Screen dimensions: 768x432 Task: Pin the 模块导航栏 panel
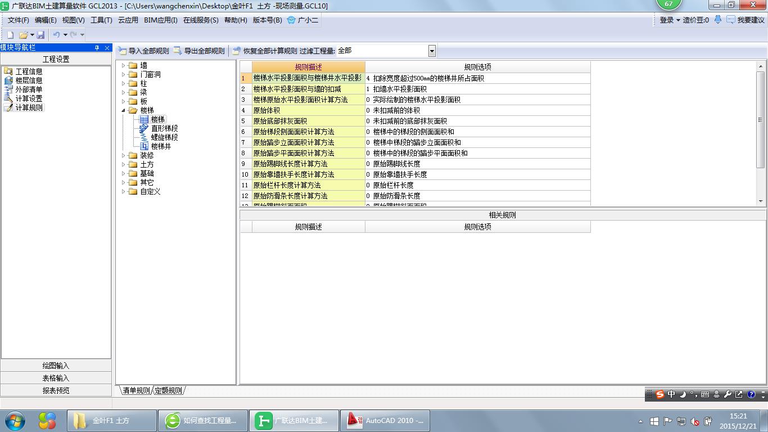tap(97, 48)
